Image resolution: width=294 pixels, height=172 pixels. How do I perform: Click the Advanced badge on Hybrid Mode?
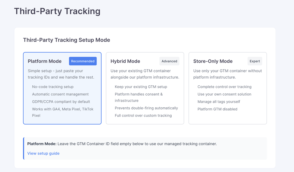click(169, 61)
